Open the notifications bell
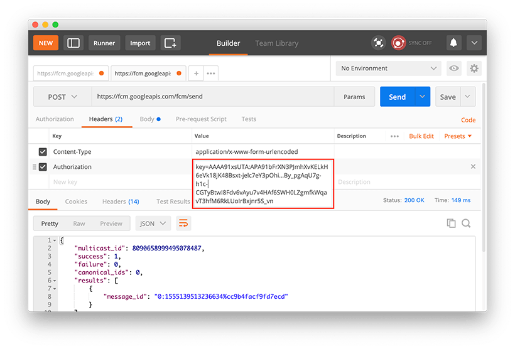This screenshot has width=515, height=349. [453, 43]
